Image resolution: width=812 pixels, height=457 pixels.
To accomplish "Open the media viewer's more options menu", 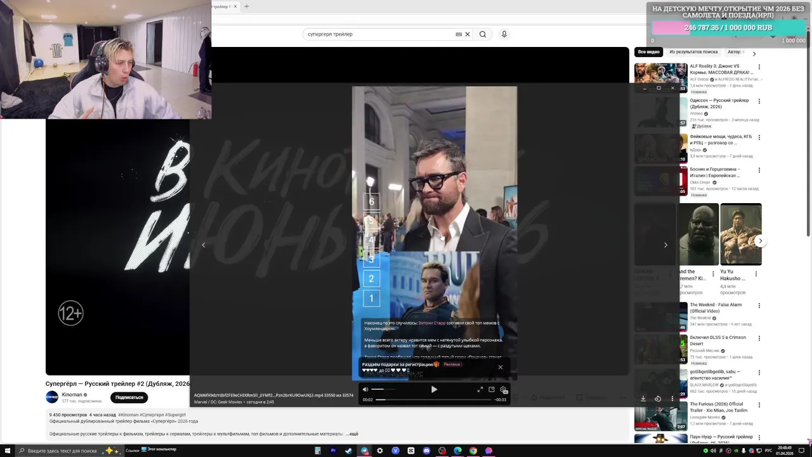I will pos(672,398).
